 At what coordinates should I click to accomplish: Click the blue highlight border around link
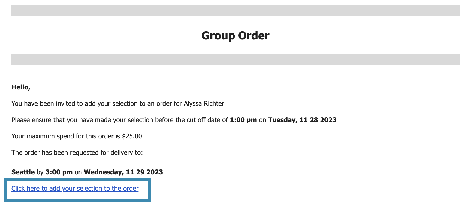tap(77, 180)
